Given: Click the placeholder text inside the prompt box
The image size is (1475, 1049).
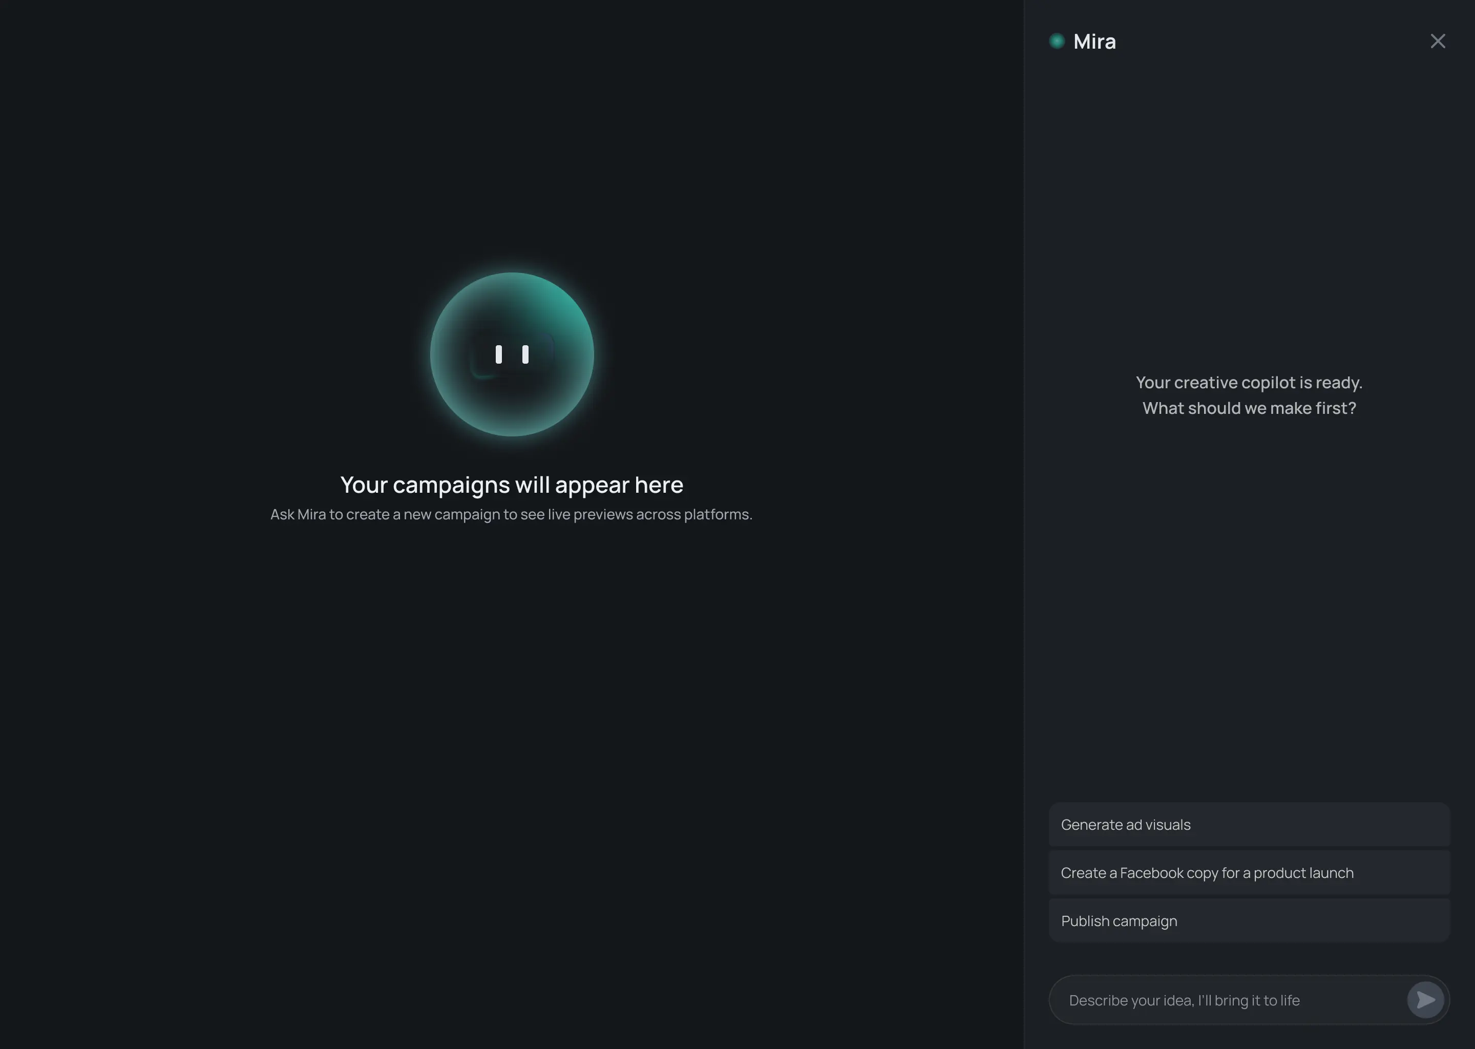Looking at the screenshot, I should pyautogui.click(x=1185, y=999).
